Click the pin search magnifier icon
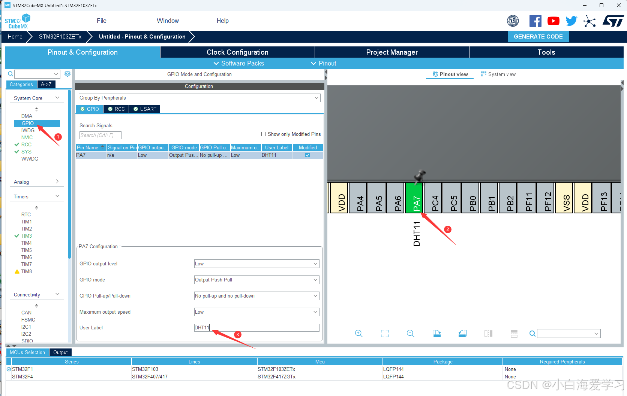The image size is (627, 396). click(x=532, y=333)
